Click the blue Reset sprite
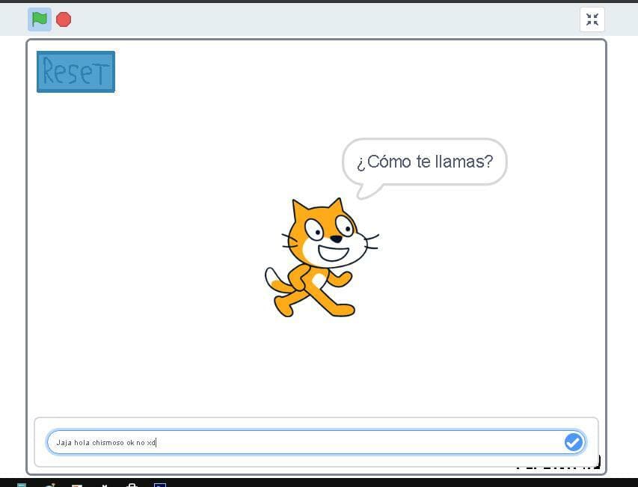Image resolution: width=638 pixels, height=487 pixels. coord(76,72)
